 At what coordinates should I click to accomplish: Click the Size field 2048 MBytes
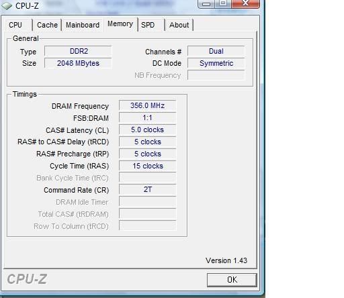[x=78, y=63]
